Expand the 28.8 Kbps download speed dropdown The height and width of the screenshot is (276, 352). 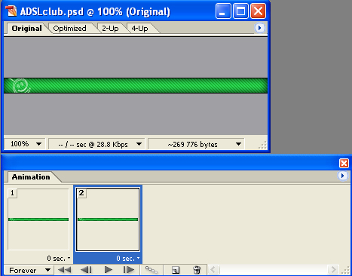pyautogui.click(x=96, y=144)
